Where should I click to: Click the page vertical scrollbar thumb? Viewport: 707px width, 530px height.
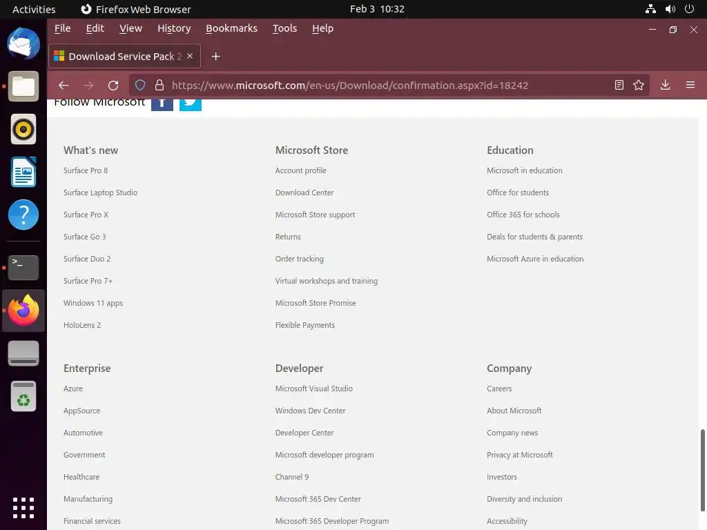[x=702, y=470]
